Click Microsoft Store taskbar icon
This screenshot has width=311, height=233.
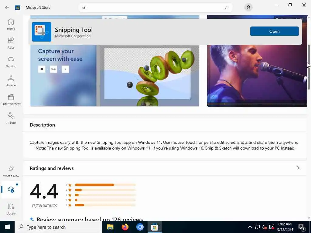point(155,227)
